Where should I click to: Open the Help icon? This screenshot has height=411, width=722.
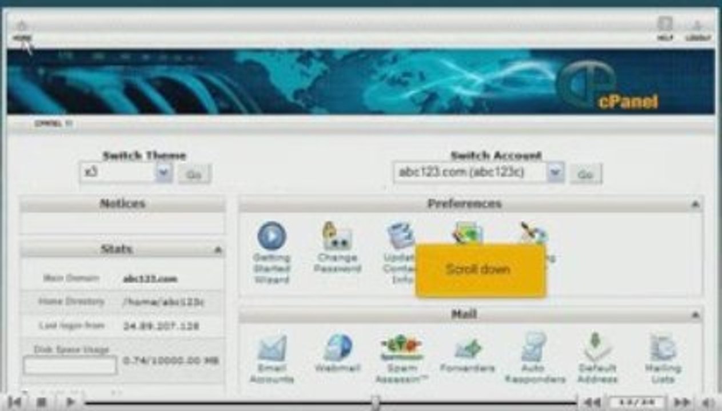(x=664, y=29)
